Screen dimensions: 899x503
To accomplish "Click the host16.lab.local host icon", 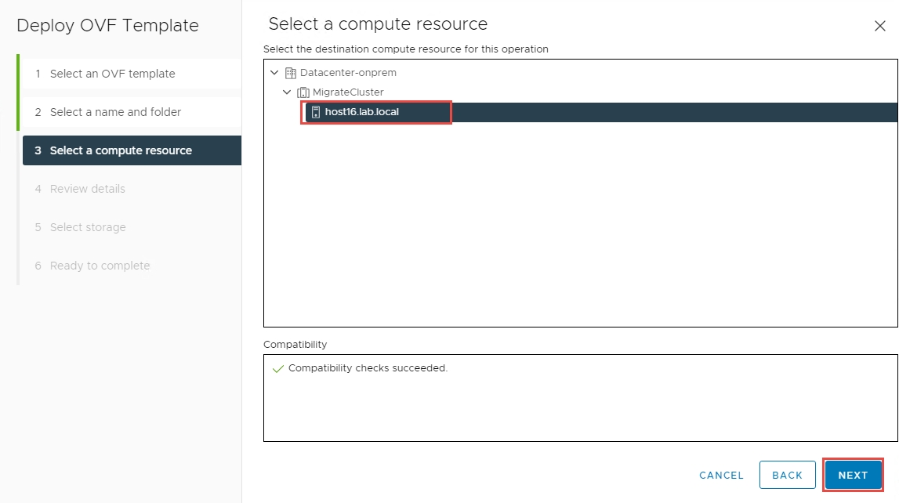I will pos(316,112).
